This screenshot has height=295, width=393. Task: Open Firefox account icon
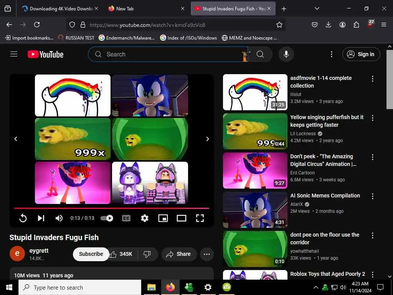(x=342, y=25)
